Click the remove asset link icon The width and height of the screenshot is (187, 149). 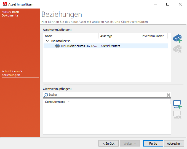177,49
